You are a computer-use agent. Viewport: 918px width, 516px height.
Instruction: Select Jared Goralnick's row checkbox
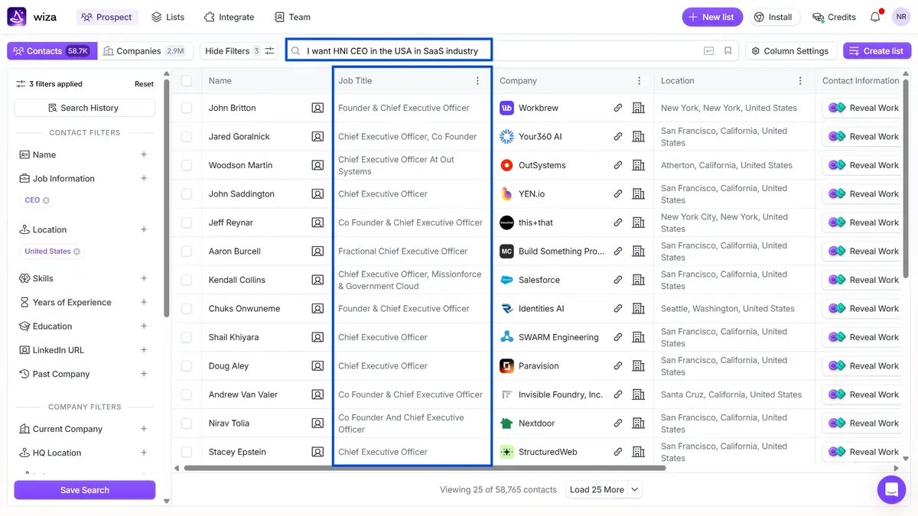(187, 137)
